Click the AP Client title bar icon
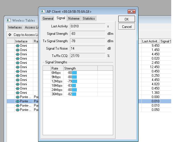 [43, 11]
